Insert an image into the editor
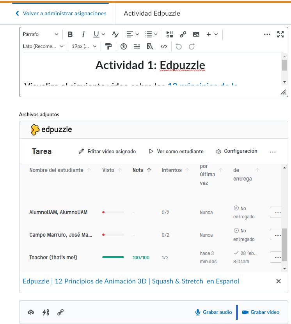Viewport: 291px width, 324px height. (x=196, y=34)
